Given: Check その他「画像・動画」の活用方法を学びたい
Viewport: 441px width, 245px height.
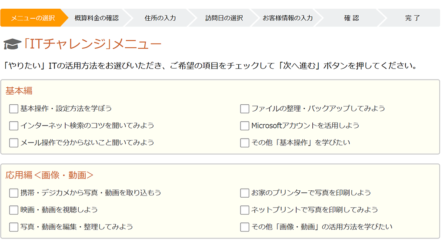Looking at the screenshot, I should tap(244, 227).
